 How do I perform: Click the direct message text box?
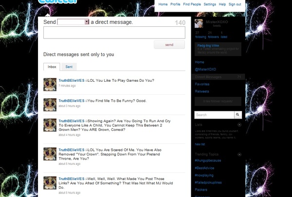coord(114,33)
